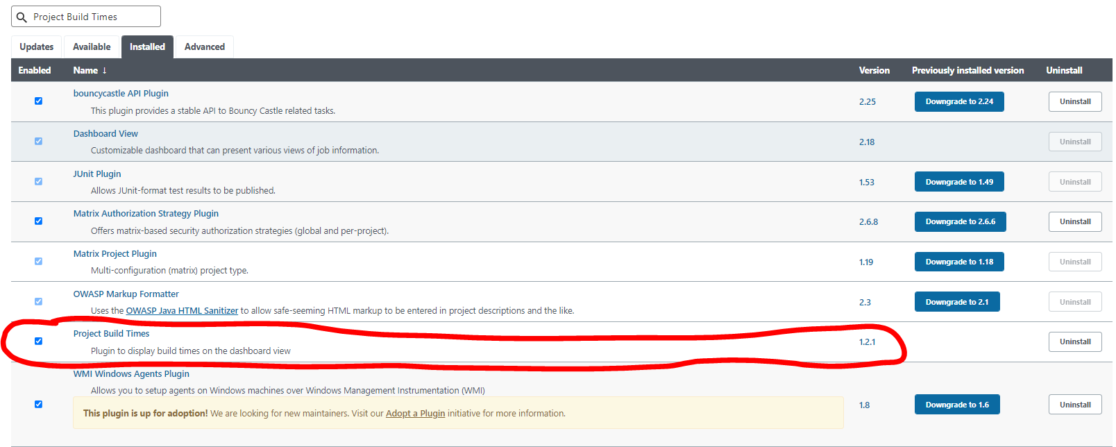The width and height of the screenshot is (1116, 447).
Task: Follow the Adopt a Plugin link
Action: (415, 413)
